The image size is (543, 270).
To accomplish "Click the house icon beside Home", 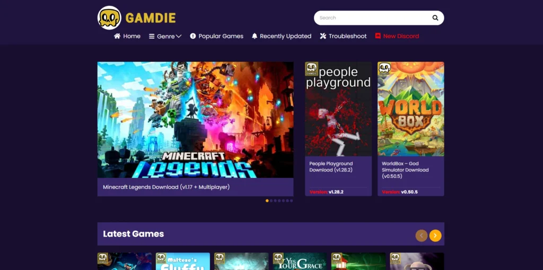I will [x=117, y=36].
